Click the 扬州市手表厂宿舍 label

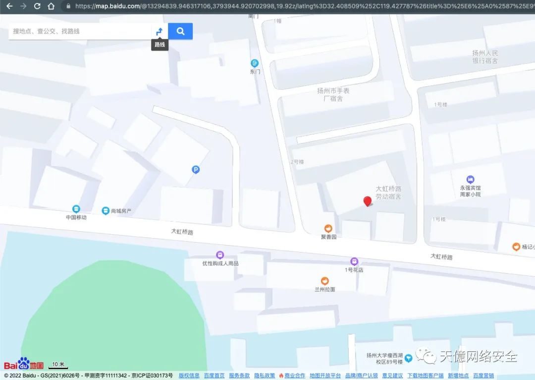pyautogui.click(x=333, y=94)
